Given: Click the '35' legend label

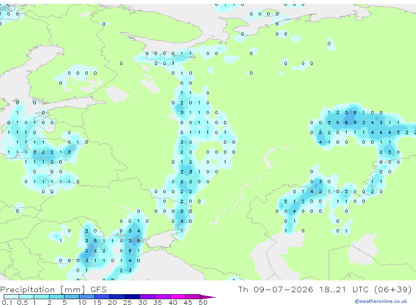Looking at the screenshot, I should pos(158,303).
